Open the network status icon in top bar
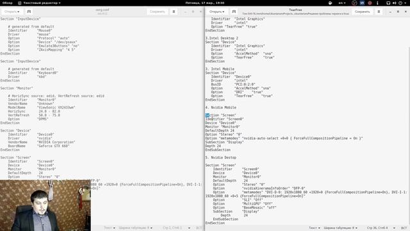The width and height of the screenshot is (410, 231). [x=388, y=3]
